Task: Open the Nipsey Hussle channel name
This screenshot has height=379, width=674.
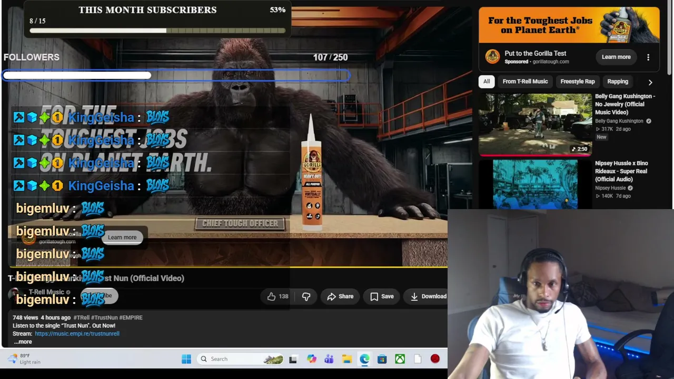Action: point(610,188)
